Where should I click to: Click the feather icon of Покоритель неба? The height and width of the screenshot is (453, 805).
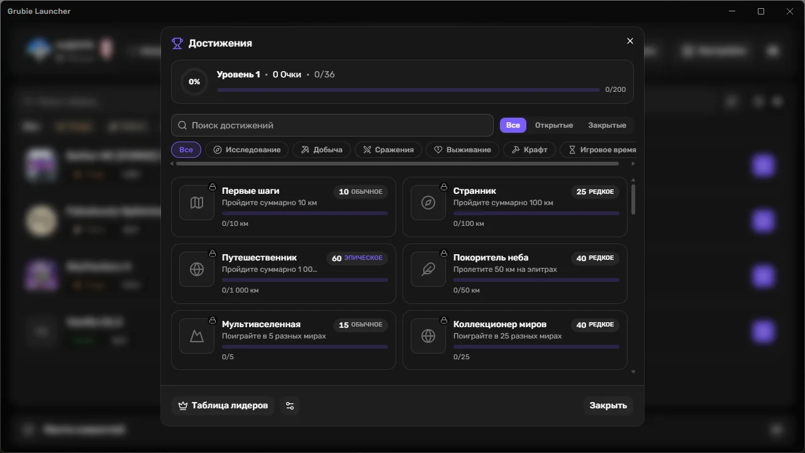tap(428, 269)
